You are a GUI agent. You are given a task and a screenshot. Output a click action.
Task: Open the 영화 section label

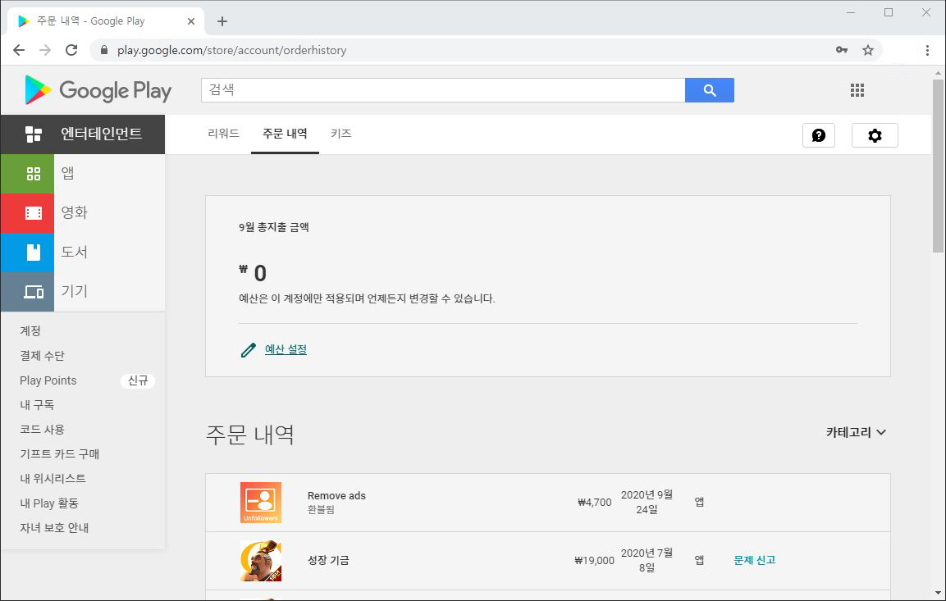(x=74, y=213)
